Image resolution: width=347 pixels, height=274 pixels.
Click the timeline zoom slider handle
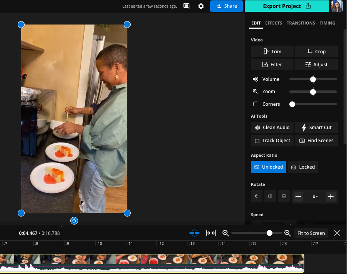(x=269, y=233)
